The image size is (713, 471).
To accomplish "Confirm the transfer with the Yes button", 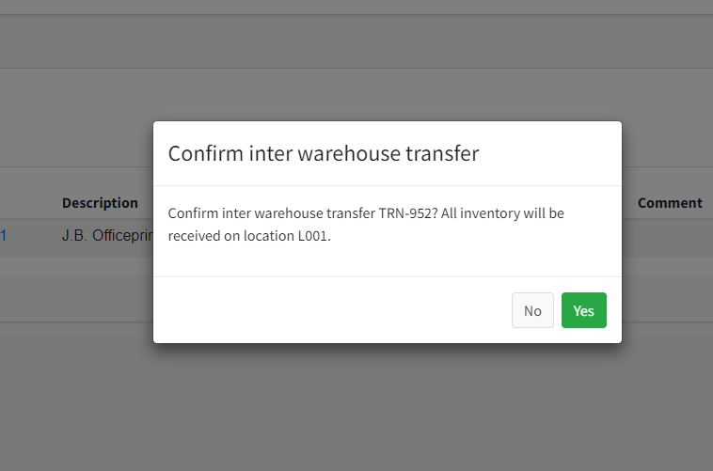I will [x=583, y=311].
